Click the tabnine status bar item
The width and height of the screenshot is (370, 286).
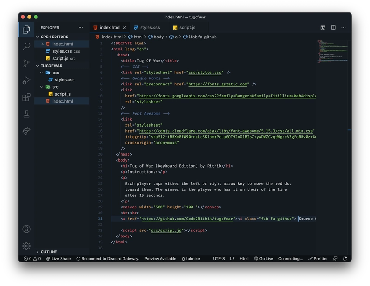191,259
